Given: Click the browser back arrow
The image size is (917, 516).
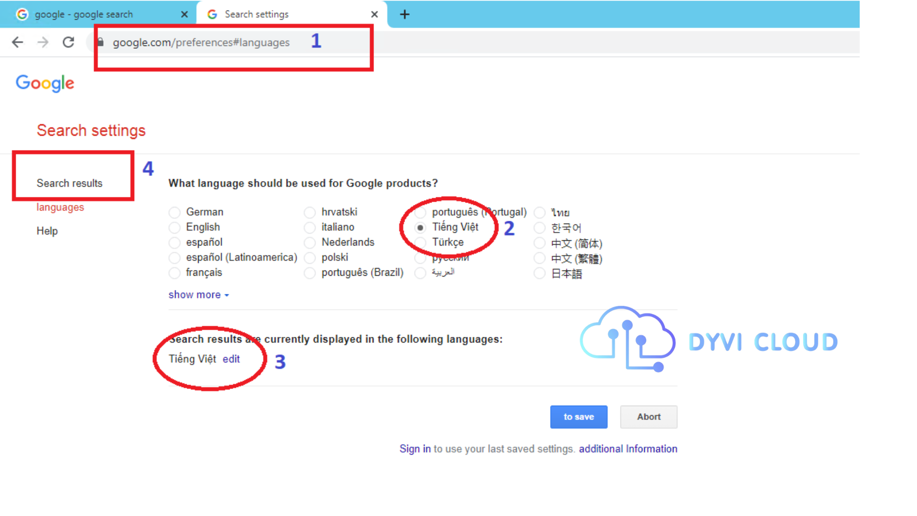Looking at the screenshot, I should [x=17, y=42].
